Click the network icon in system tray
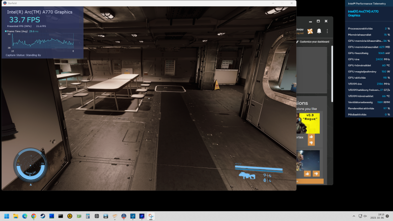Viewport: 393px width, 221px height. point(360,216)
